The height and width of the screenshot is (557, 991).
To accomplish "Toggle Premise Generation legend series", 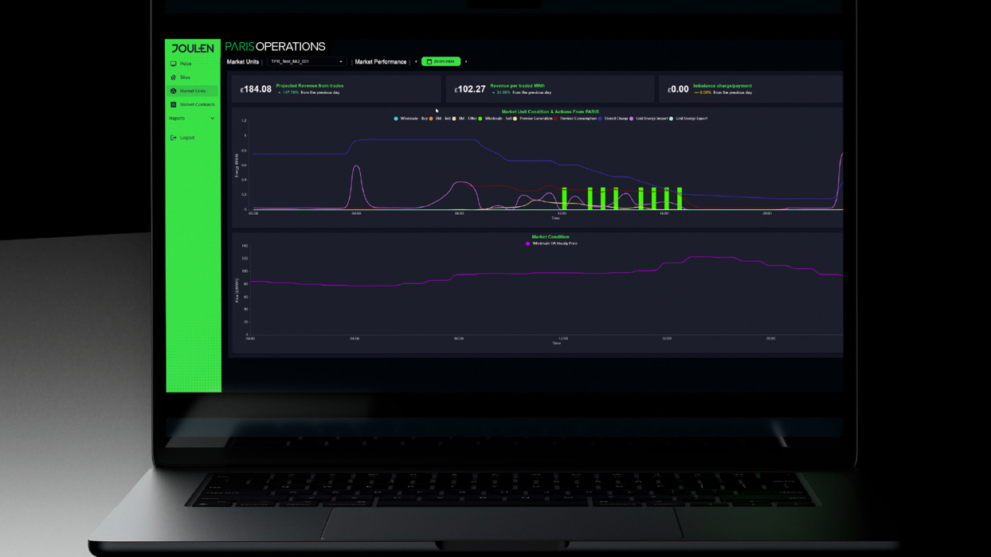I will point(533,119).
